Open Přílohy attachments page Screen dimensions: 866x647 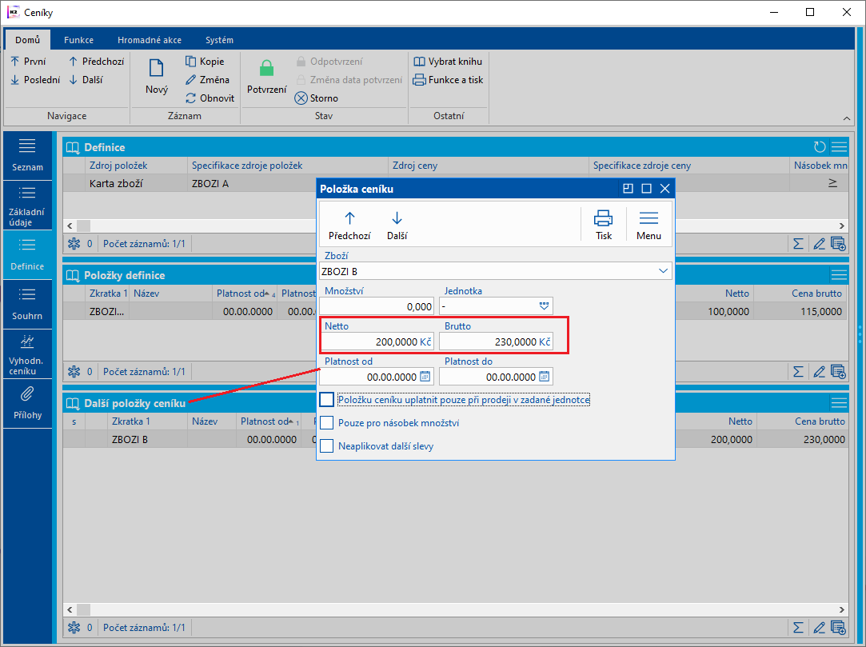click(27, 403)
